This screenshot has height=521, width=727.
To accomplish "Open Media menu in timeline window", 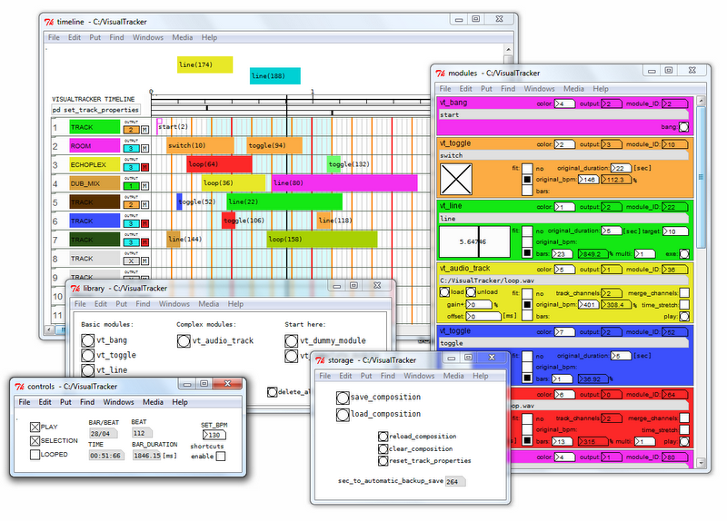I will (183, 37).
